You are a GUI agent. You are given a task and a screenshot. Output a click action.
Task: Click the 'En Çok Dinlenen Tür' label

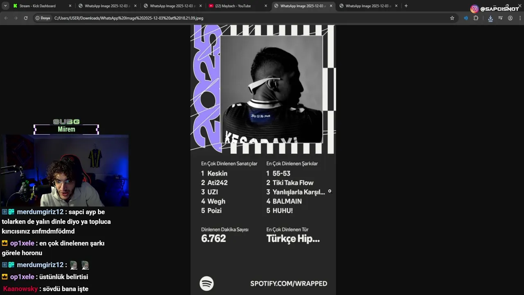click(287, 229)
